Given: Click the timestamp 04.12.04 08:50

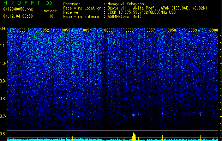Looking at the screenshot, I should click(x=18, y=16).
